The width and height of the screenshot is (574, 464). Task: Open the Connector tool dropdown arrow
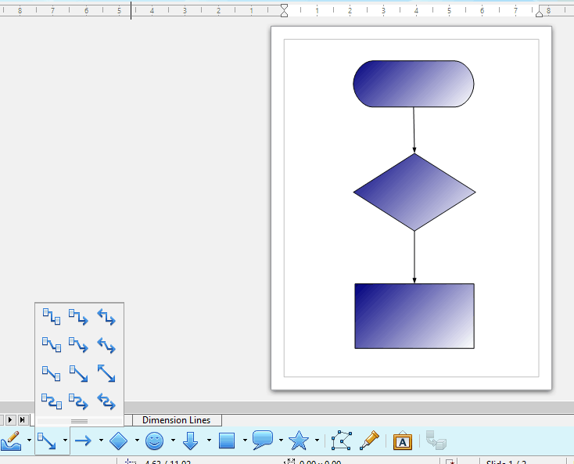pyautogui.click(x=65, y=441)
